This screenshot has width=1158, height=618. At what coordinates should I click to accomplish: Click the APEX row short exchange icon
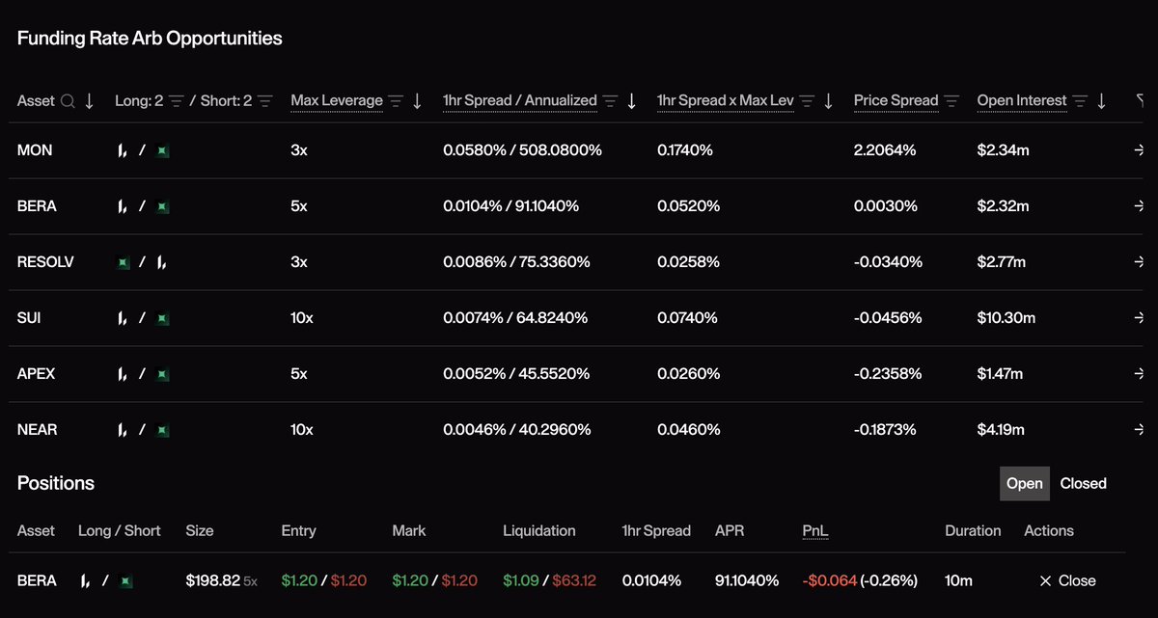(x=163, y=374)
